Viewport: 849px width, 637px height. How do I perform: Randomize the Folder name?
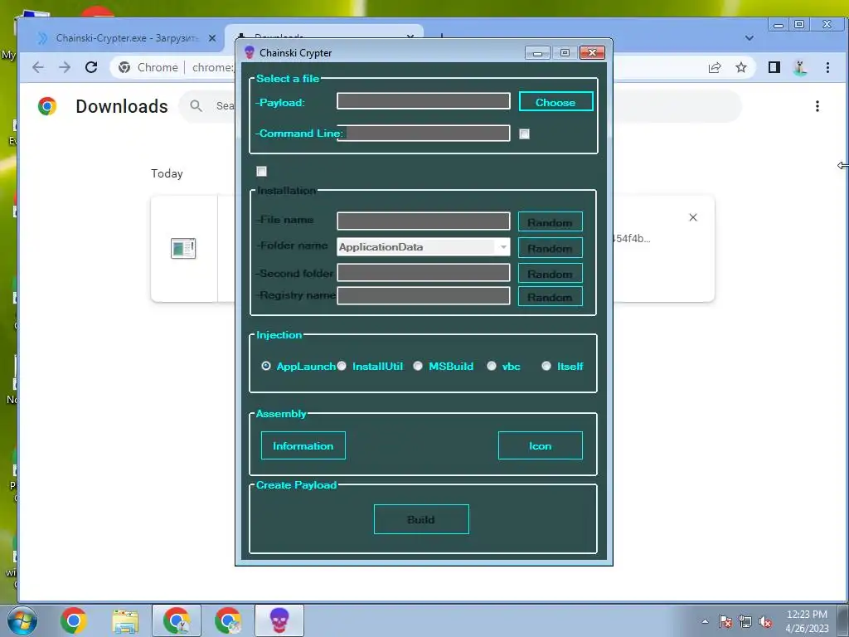pyautogui.click(x=551, y=247)
